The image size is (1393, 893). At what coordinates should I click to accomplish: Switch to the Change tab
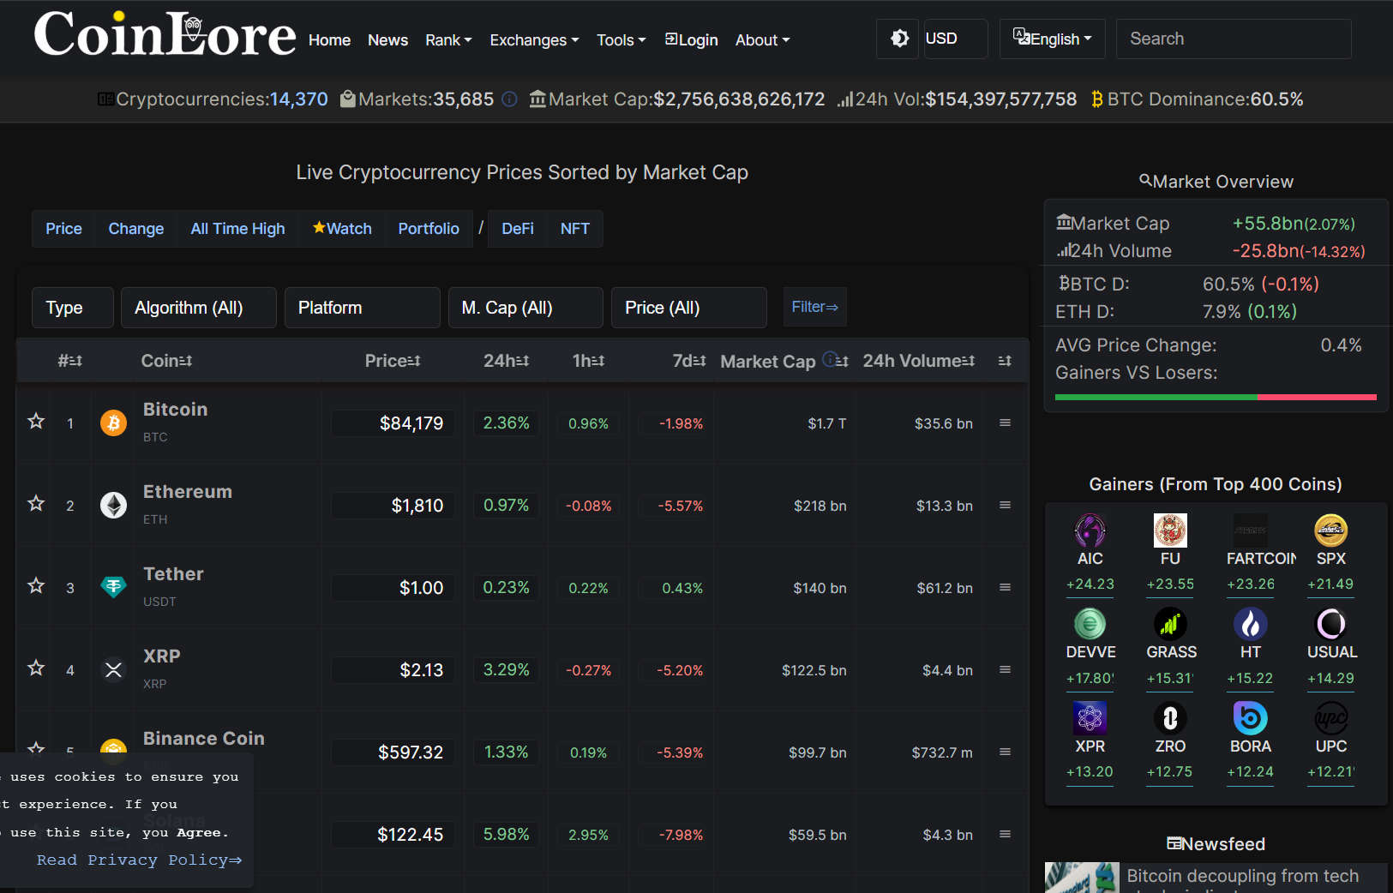135,229
